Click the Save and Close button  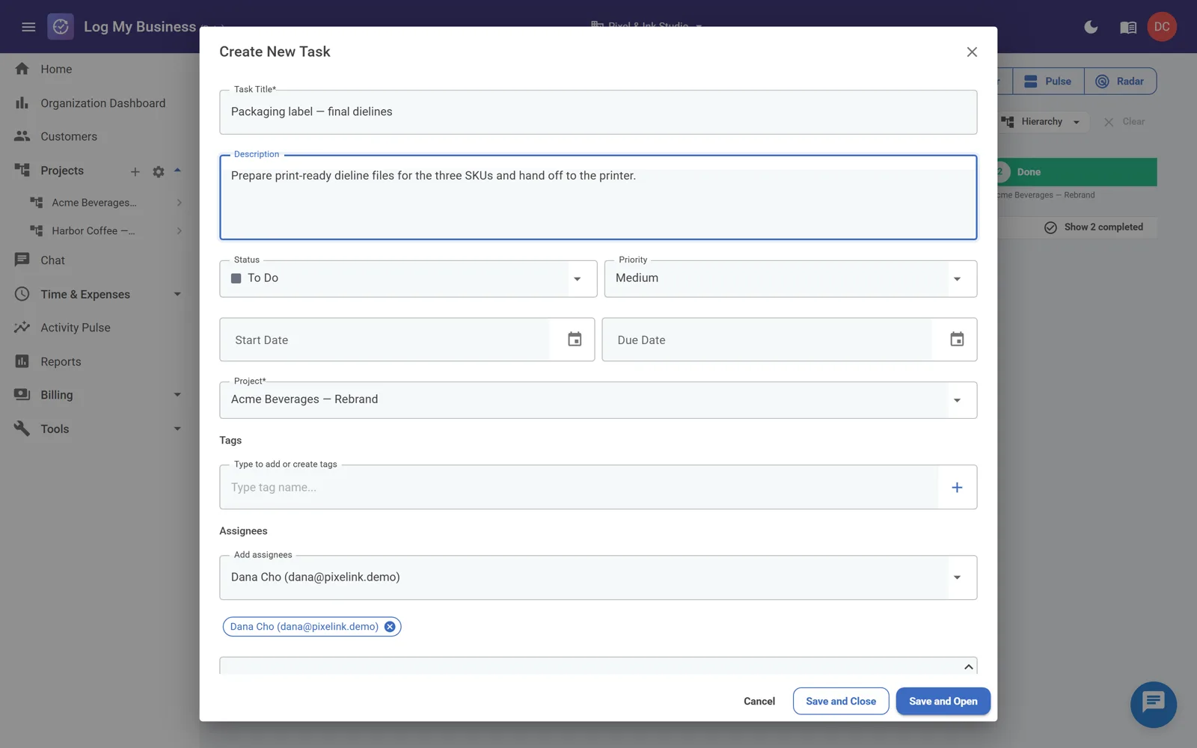click(841, 701)
